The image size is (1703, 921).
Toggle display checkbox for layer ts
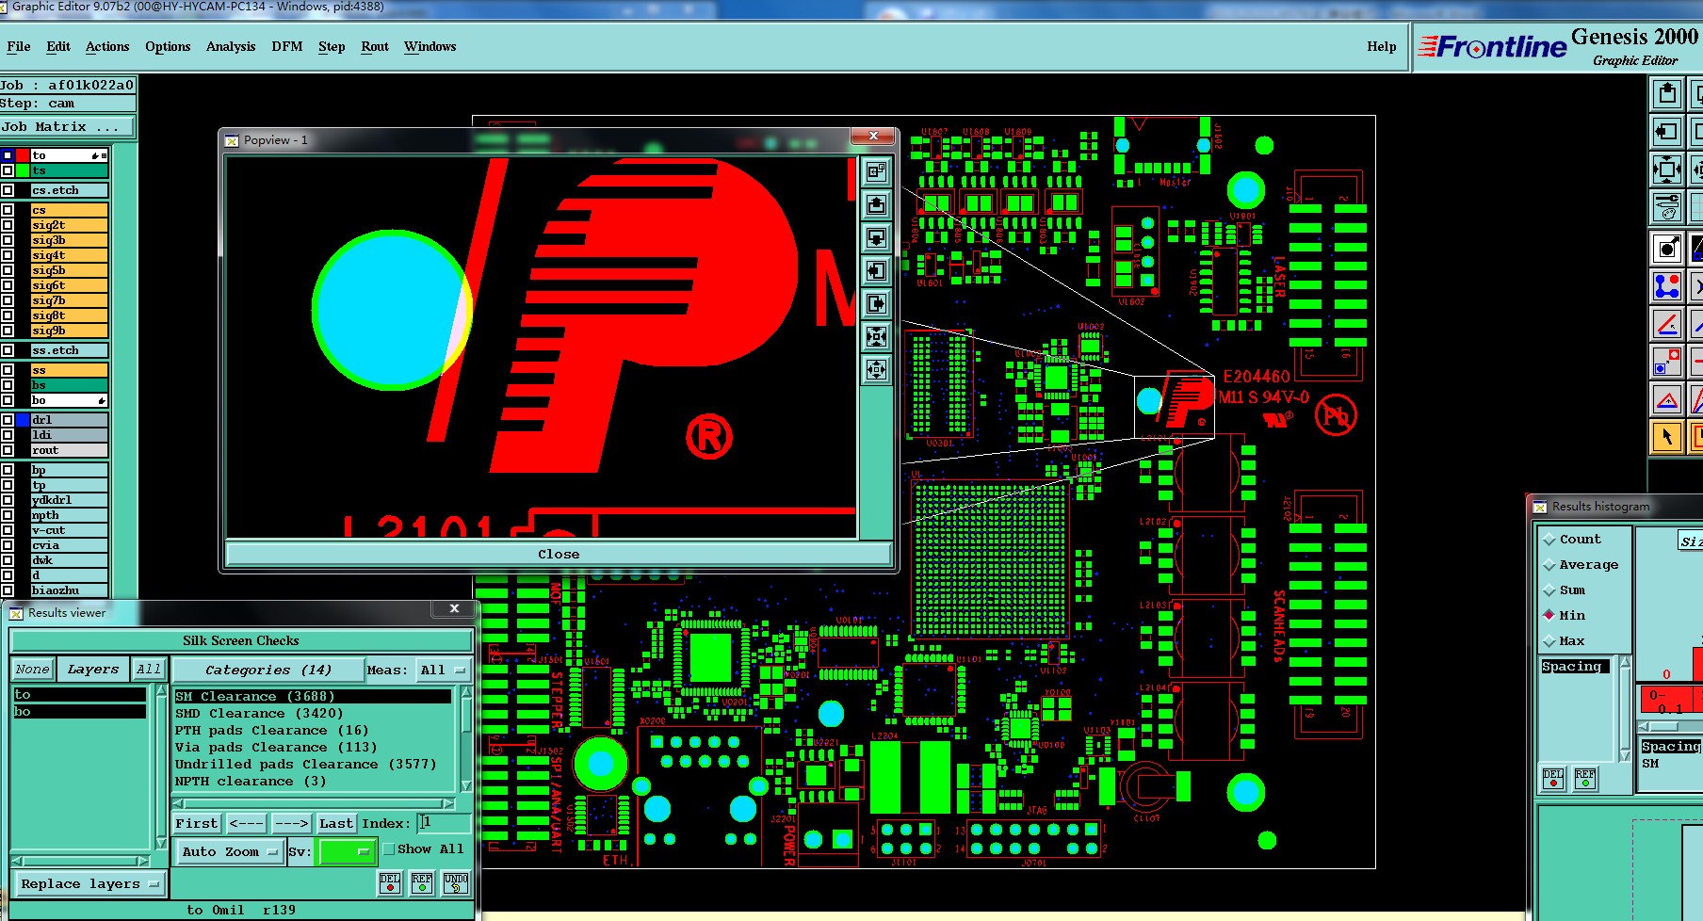(8, 170)
